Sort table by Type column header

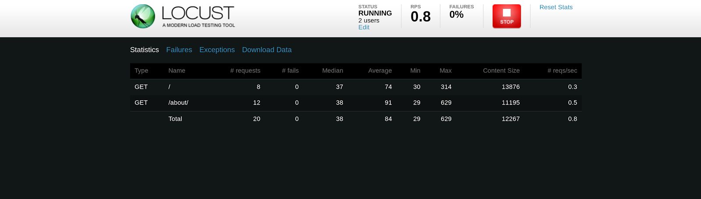click(x=141, y=70)
